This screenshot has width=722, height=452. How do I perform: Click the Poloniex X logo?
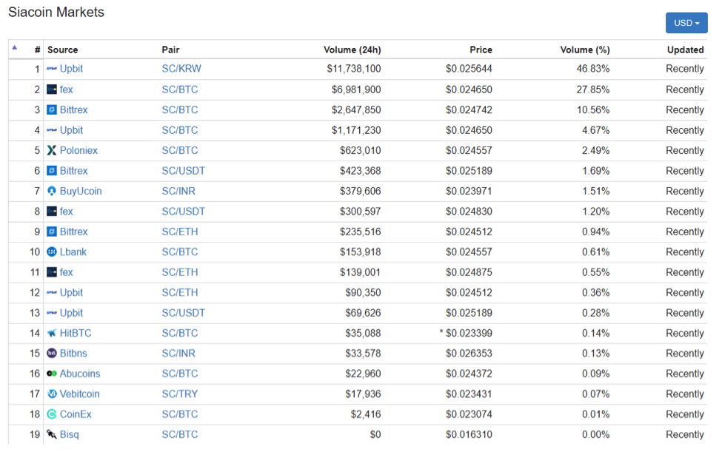click(52, 150)
